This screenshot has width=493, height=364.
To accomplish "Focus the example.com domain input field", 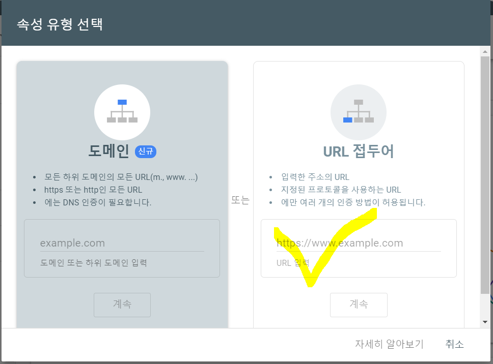I will click(122, 243).
